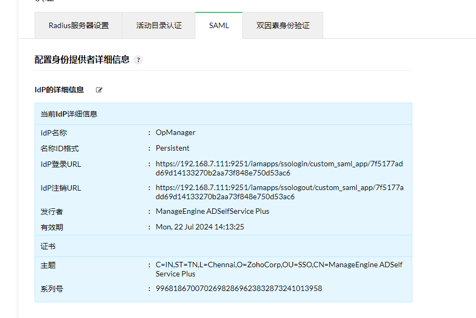
Task: Click the Persistent name ID format value
Action: 173,148
